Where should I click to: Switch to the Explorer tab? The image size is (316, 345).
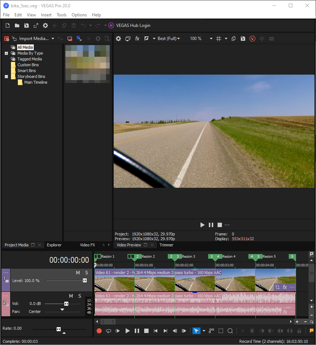(x=54, y=245)
